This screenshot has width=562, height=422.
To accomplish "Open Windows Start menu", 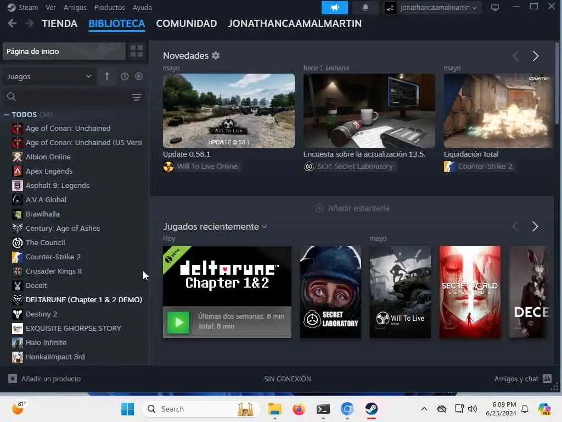I will coord(127,409).
